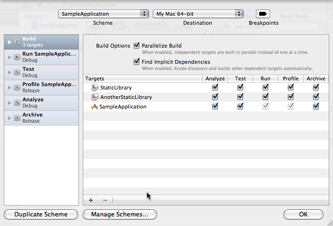This screenshot has height=226, width=333.
Task: Uncheck Profile for AnotherStaticLibrary
Action: click(x=291, y=97)
